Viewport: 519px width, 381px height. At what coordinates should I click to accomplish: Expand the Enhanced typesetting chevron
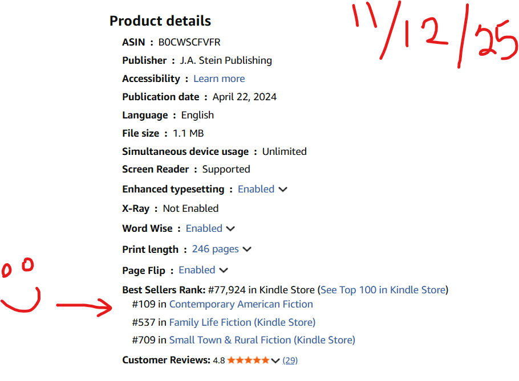coord(283,190)
